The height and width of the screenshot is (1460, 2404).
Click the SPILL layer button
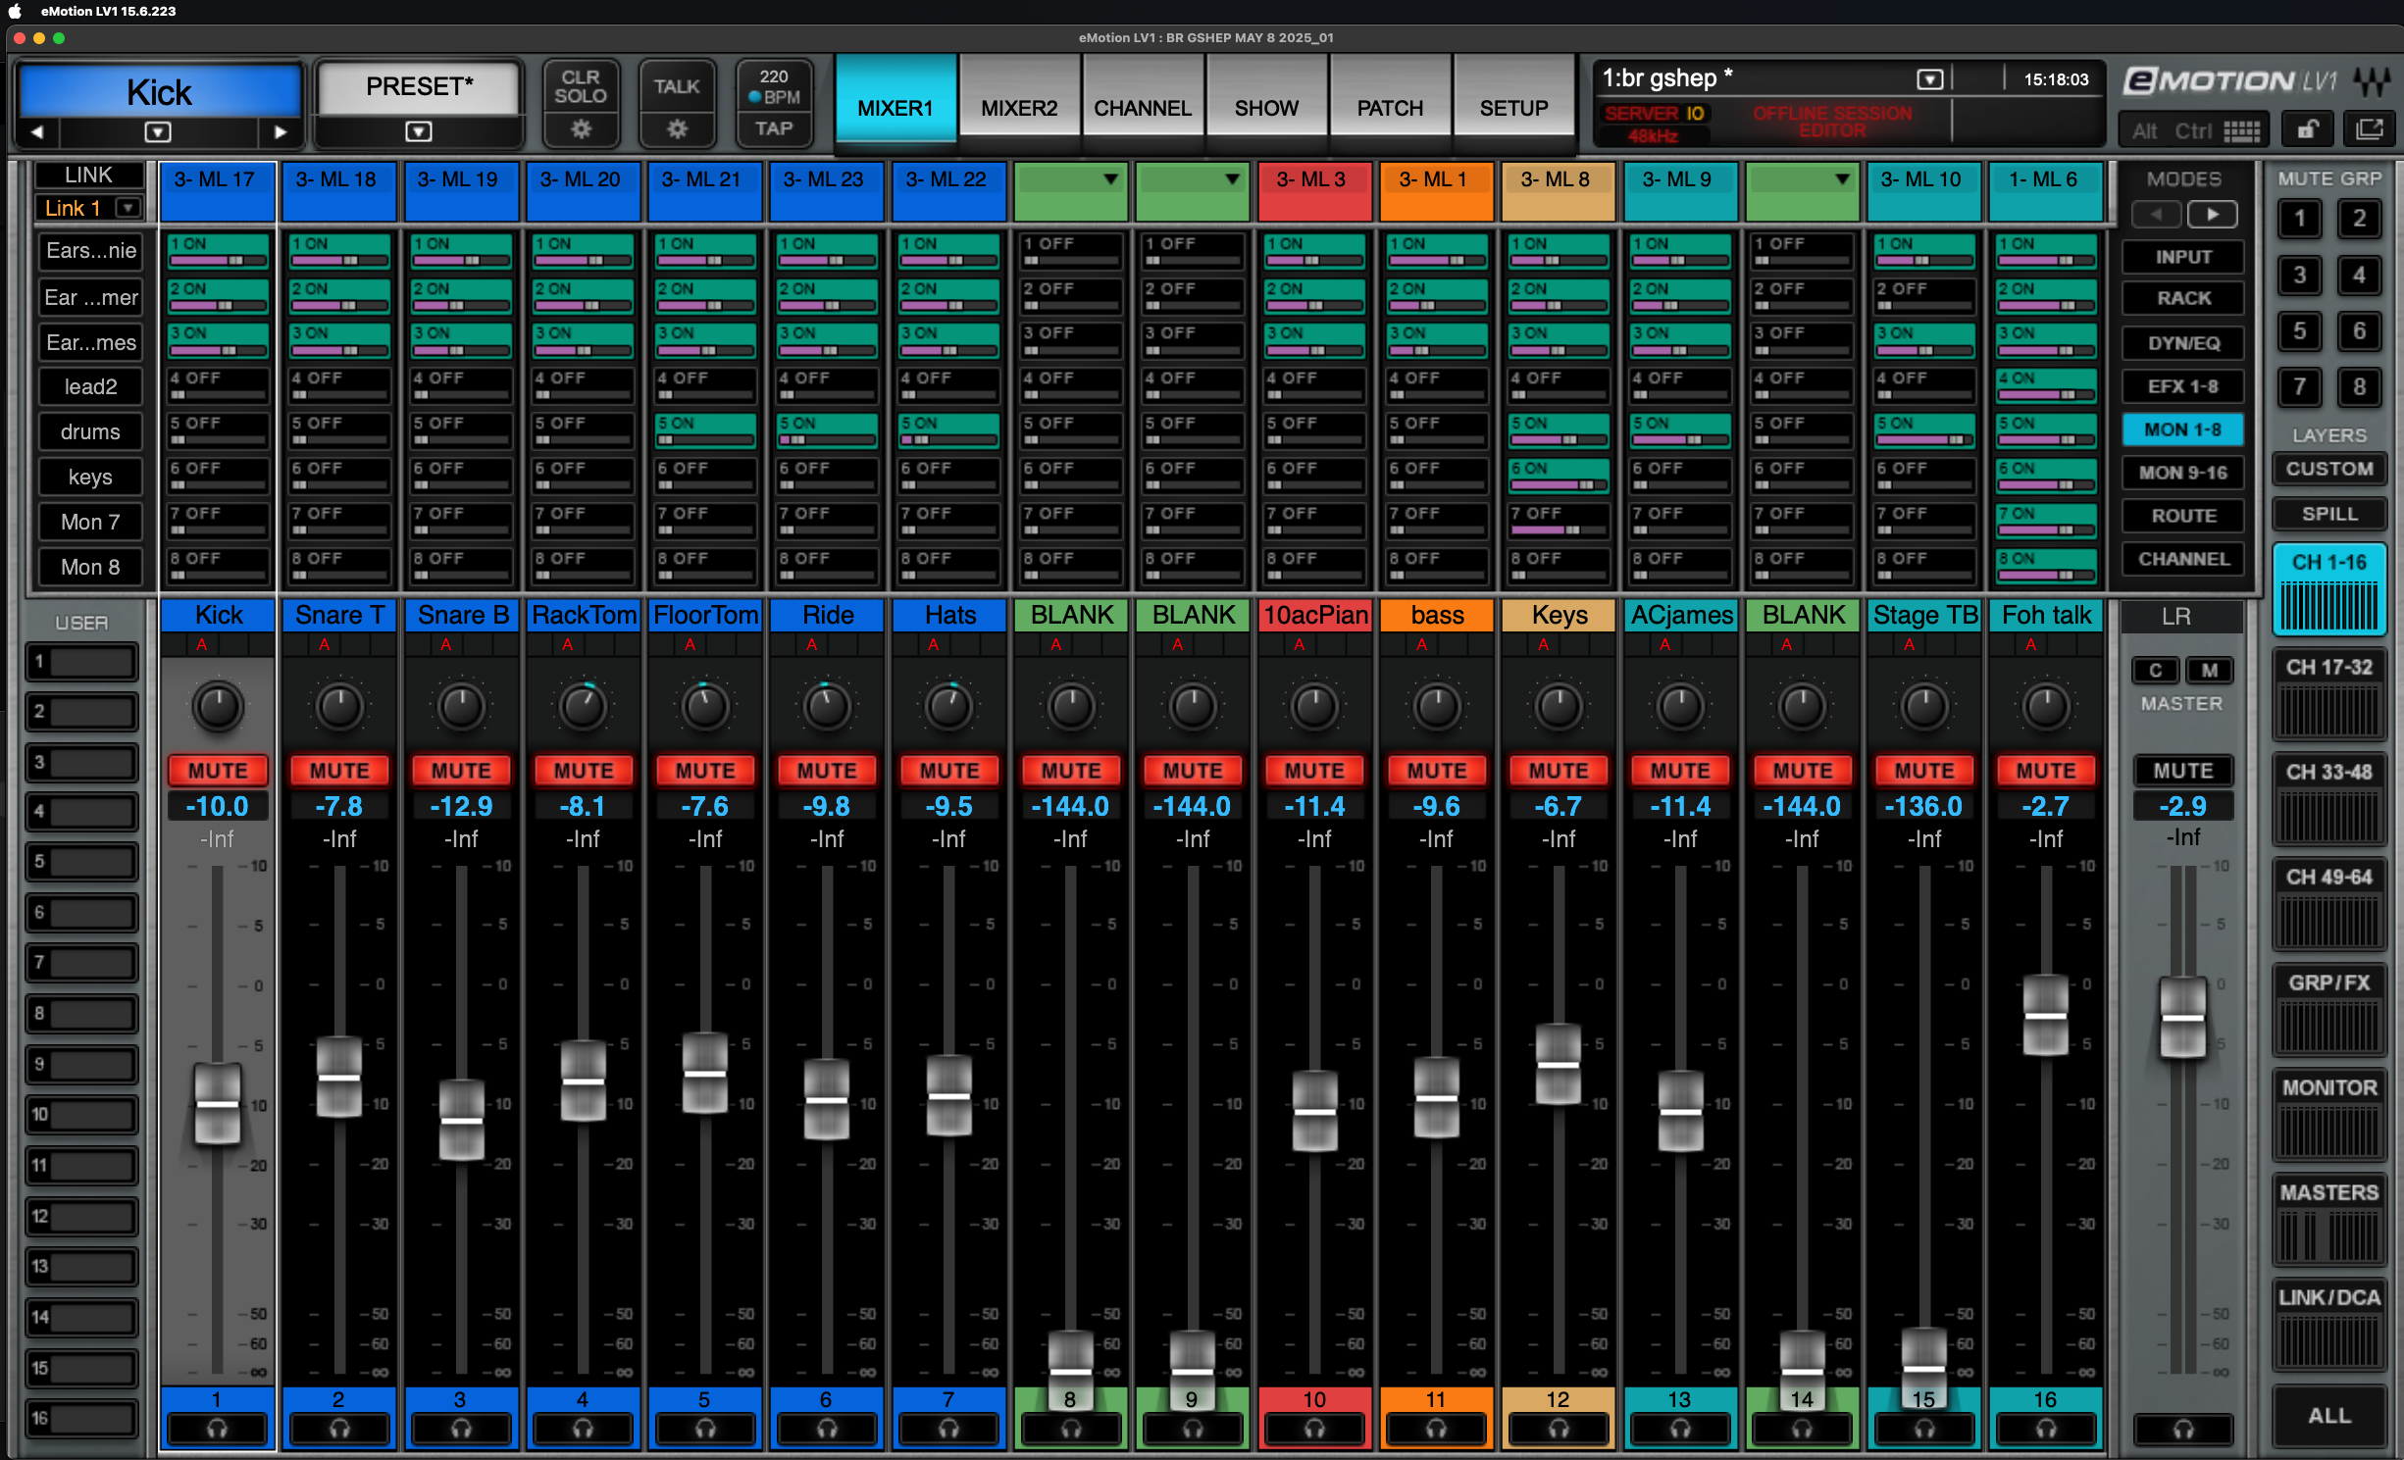pyautogui.click(x=2329, y=514)
